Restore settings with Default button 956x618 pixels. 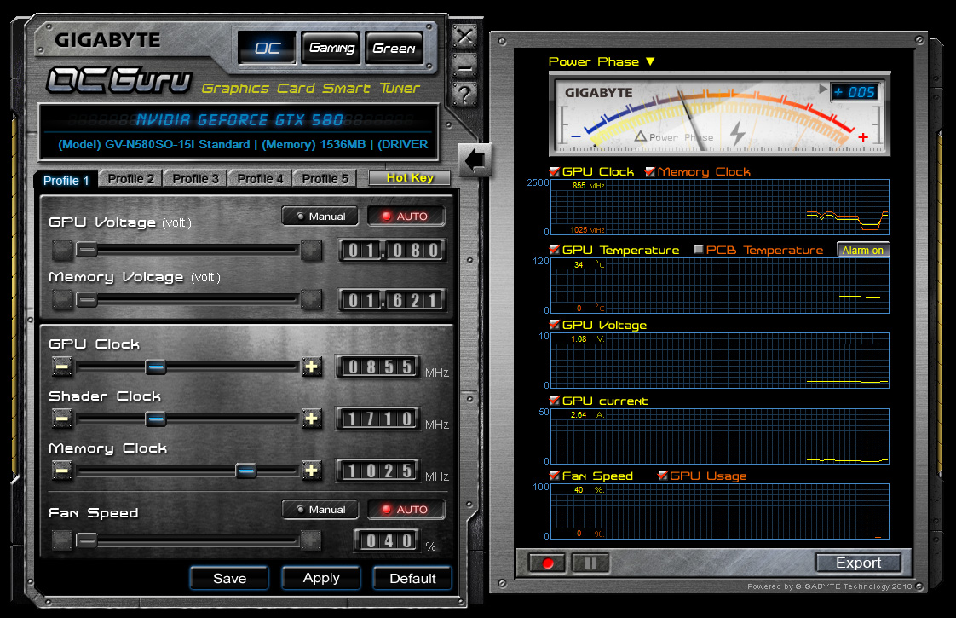412,578
